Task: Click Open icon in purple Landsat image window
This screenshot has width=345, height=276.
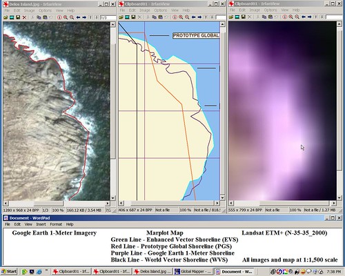Action: 231,17
